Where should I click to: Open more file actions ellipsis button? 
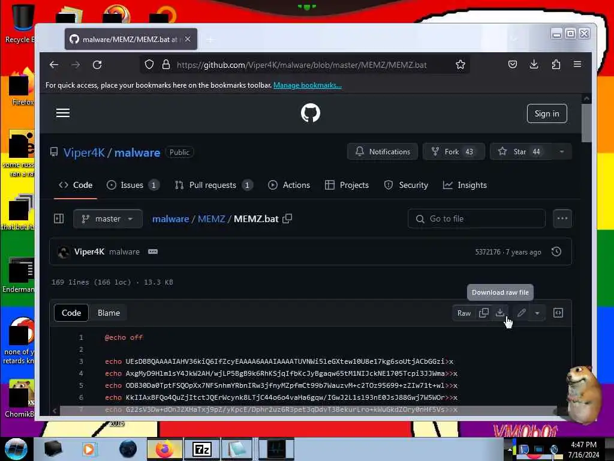(562, 218)
